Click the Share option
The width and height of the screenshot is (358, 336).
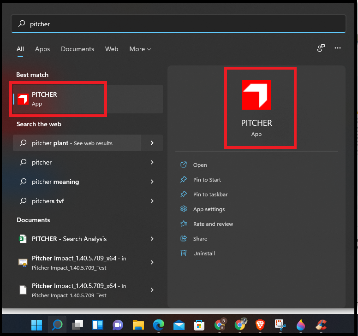point(200,239)
